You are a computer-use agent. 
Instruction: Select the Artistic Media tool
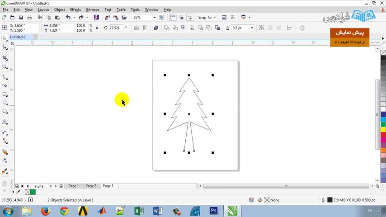tap(5, 85)
